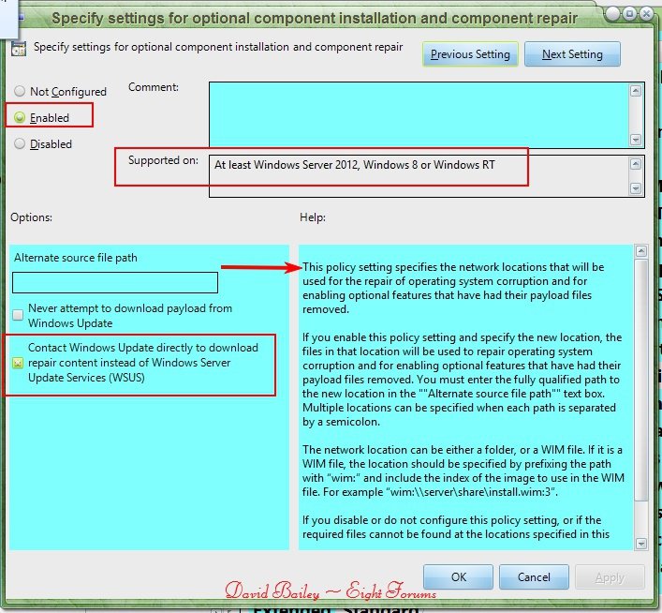
Task: Select the Disabled radio button
Action: click(20, 143)
